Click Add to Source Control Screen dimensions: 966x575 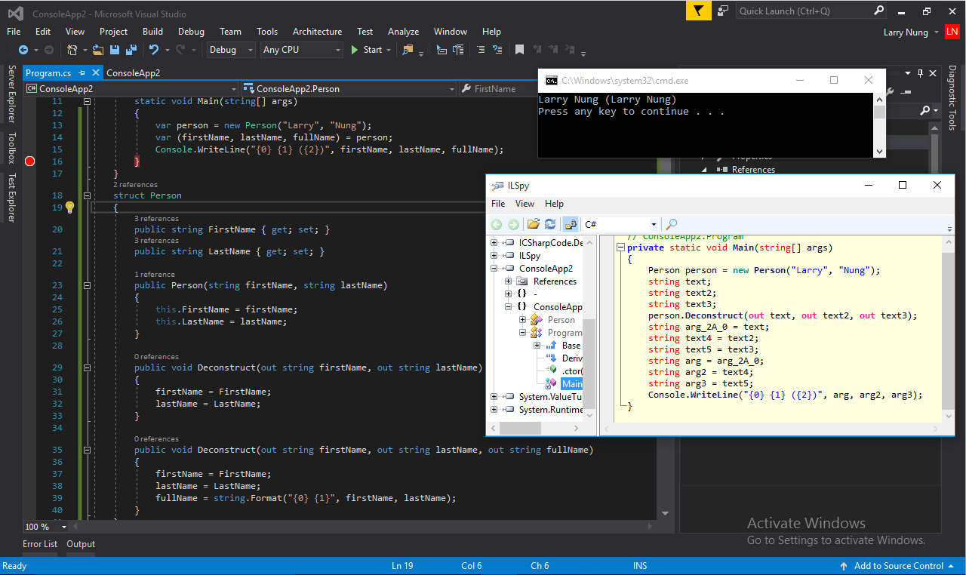(898, 566)
